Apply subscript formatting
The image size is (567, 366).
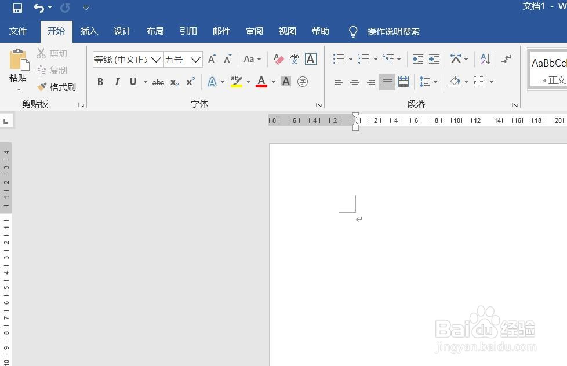(x=174, y=82)
